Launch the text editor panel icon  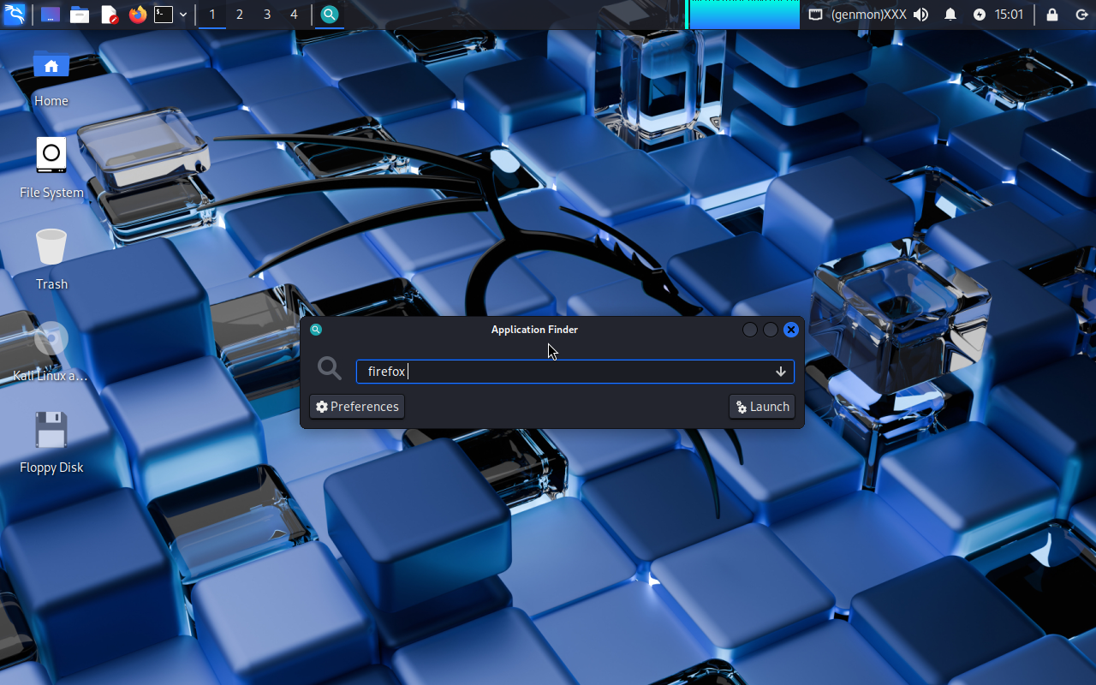click(x=109, y=15)
